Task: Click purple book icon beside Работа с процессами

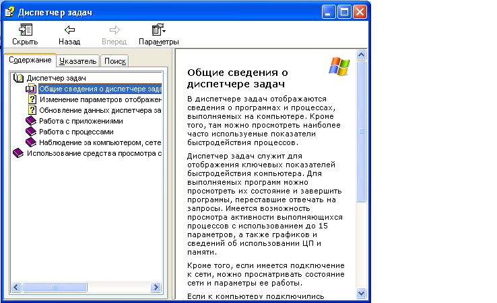Action: click(x=31, y=132)
